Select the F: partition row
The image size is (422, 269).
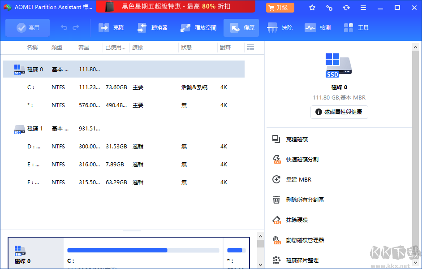click(x=124, y=182)
